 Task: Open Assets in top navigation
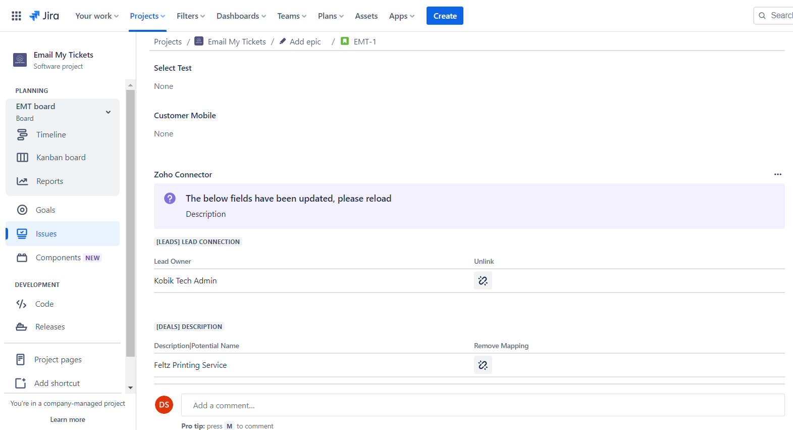pyautogui.click(x=366, y=16)
